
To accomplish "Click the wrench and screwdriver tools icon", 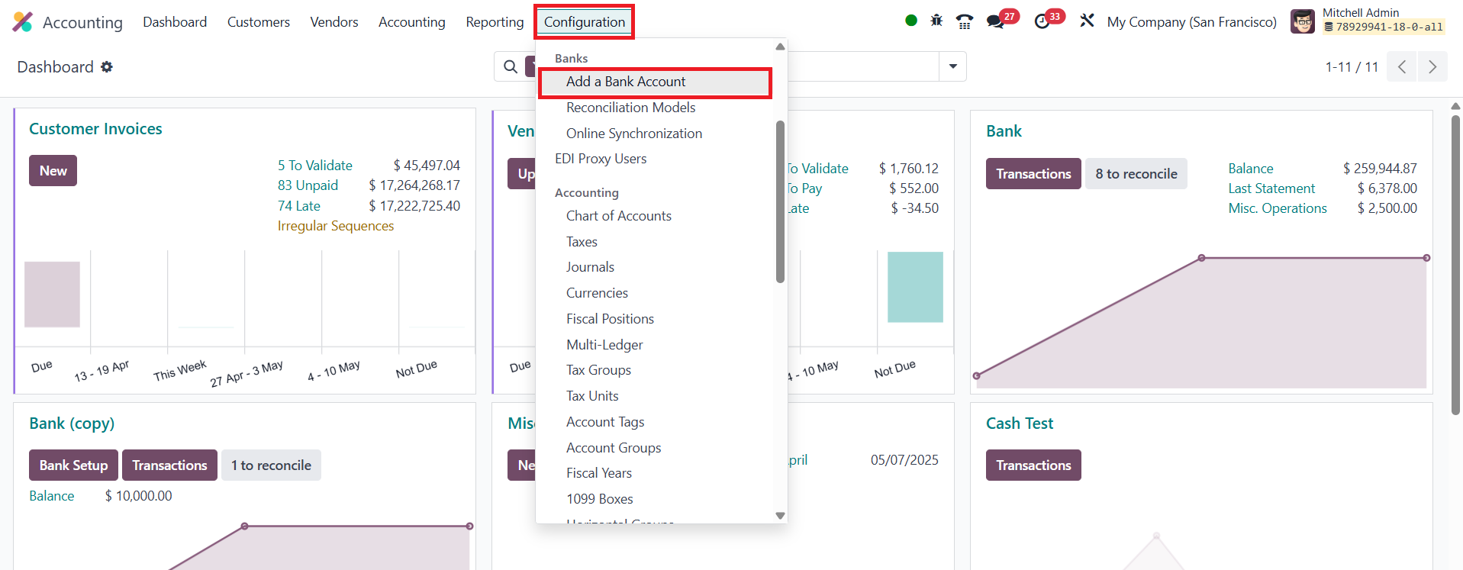I will (x=1087, y=21).
